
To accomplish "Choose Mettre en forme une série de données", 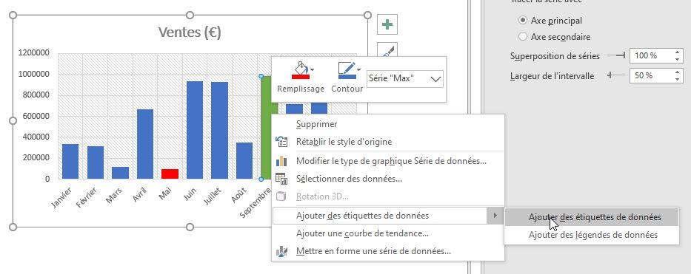I will click(x=388, y=252).
